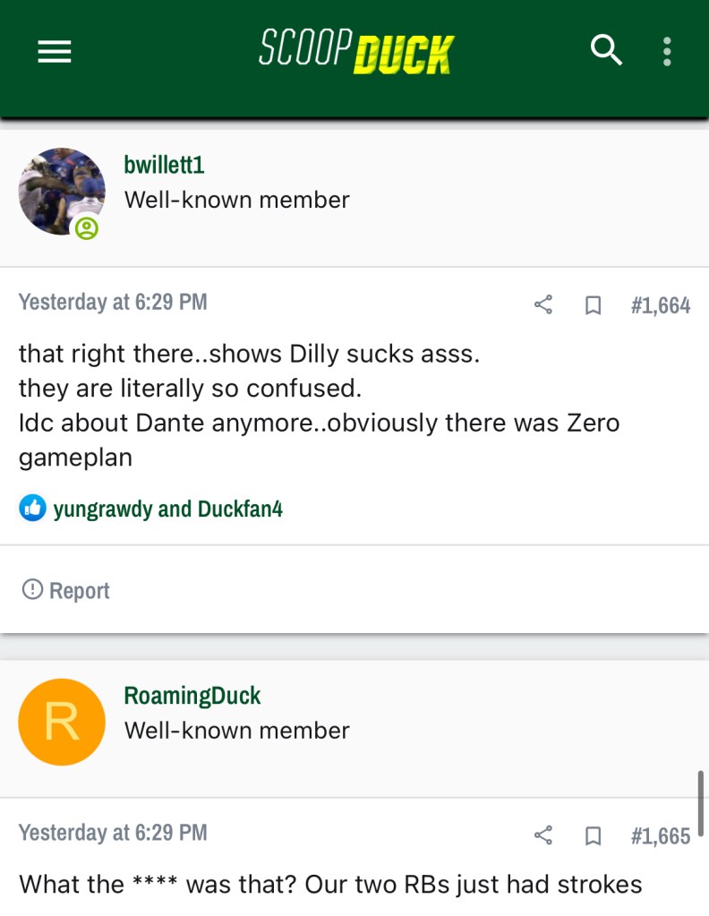
Task: Open the bwillett1 username link
Action: pyautogui.click(x=164, y=165)
